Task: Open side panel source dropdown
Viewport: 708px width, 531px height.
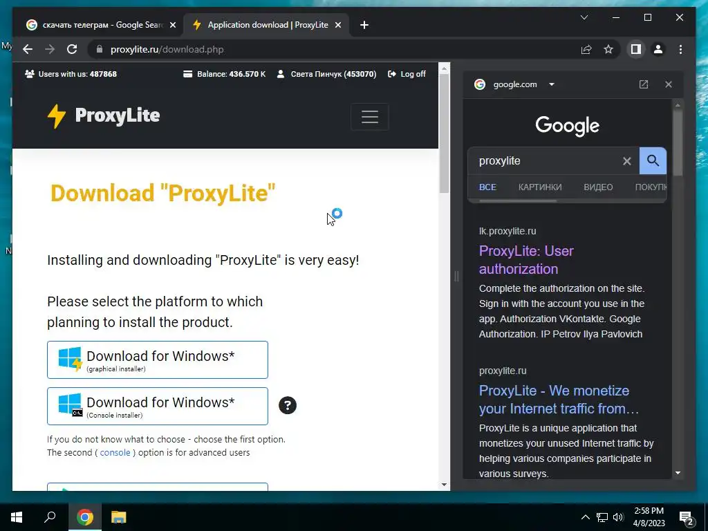Action: tap(551, 84)
